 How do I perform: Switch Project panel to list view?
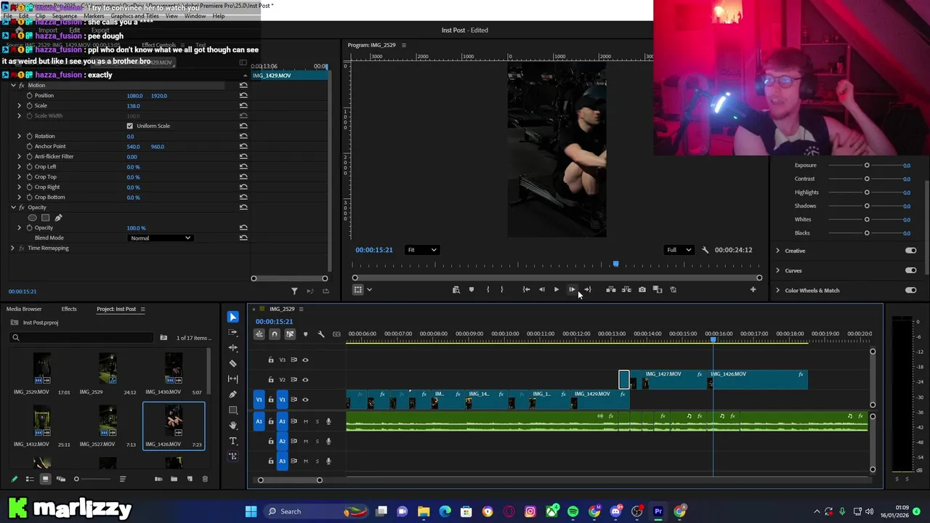(x=30, y=479)
